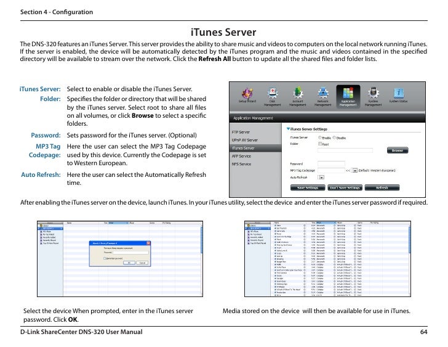
Task: Select the highlighted shared library in left iTunes
Action: 50,229
